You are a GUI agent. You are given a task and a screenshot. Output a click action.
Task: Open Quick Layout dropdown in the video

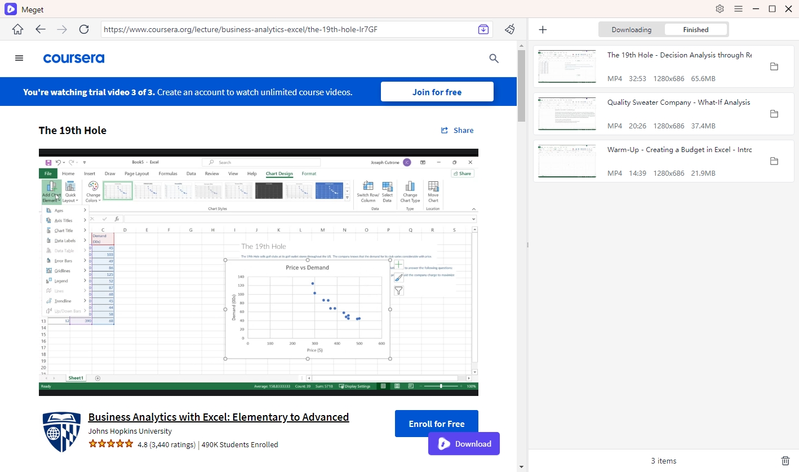click(70, 192)
